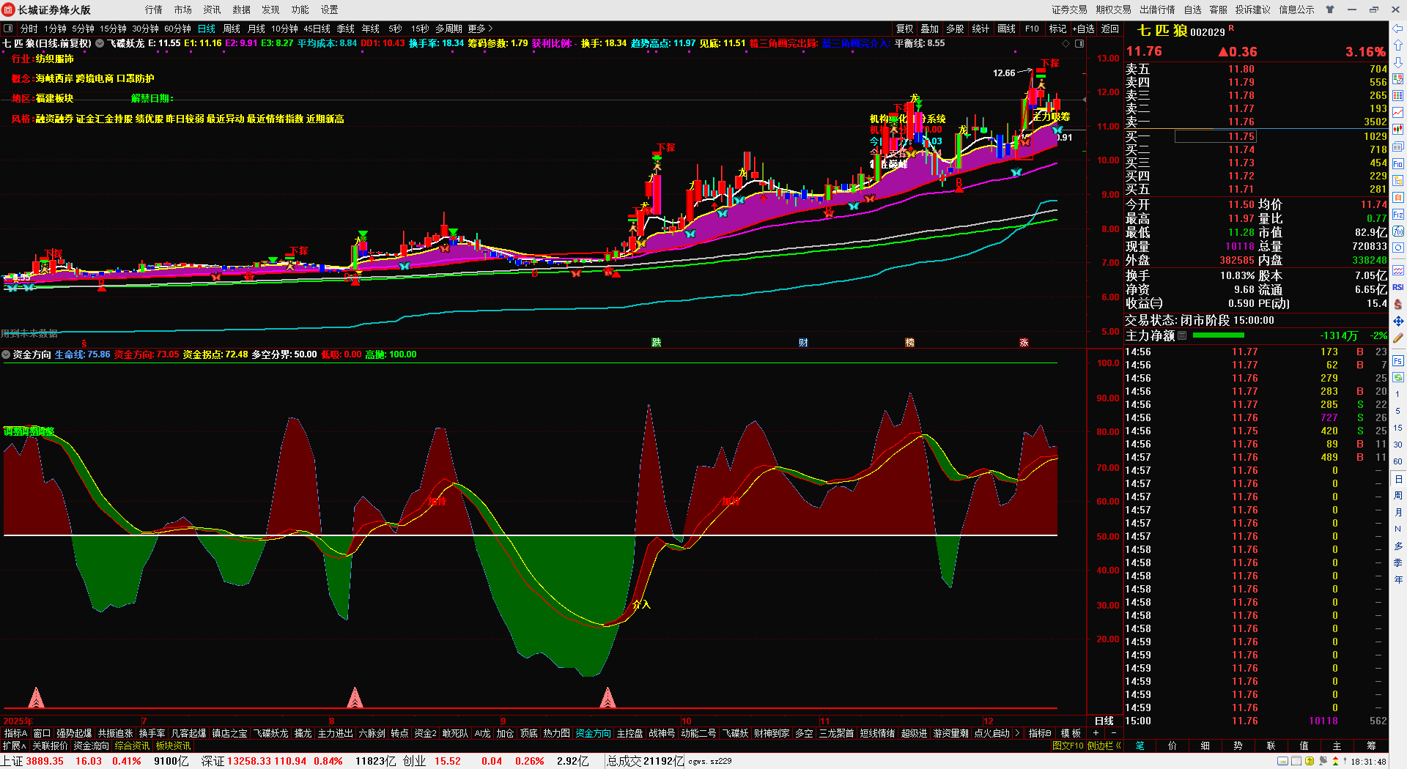Open 投诉建议 feedback link
1407x769 pixels.
coord(1253,10)
